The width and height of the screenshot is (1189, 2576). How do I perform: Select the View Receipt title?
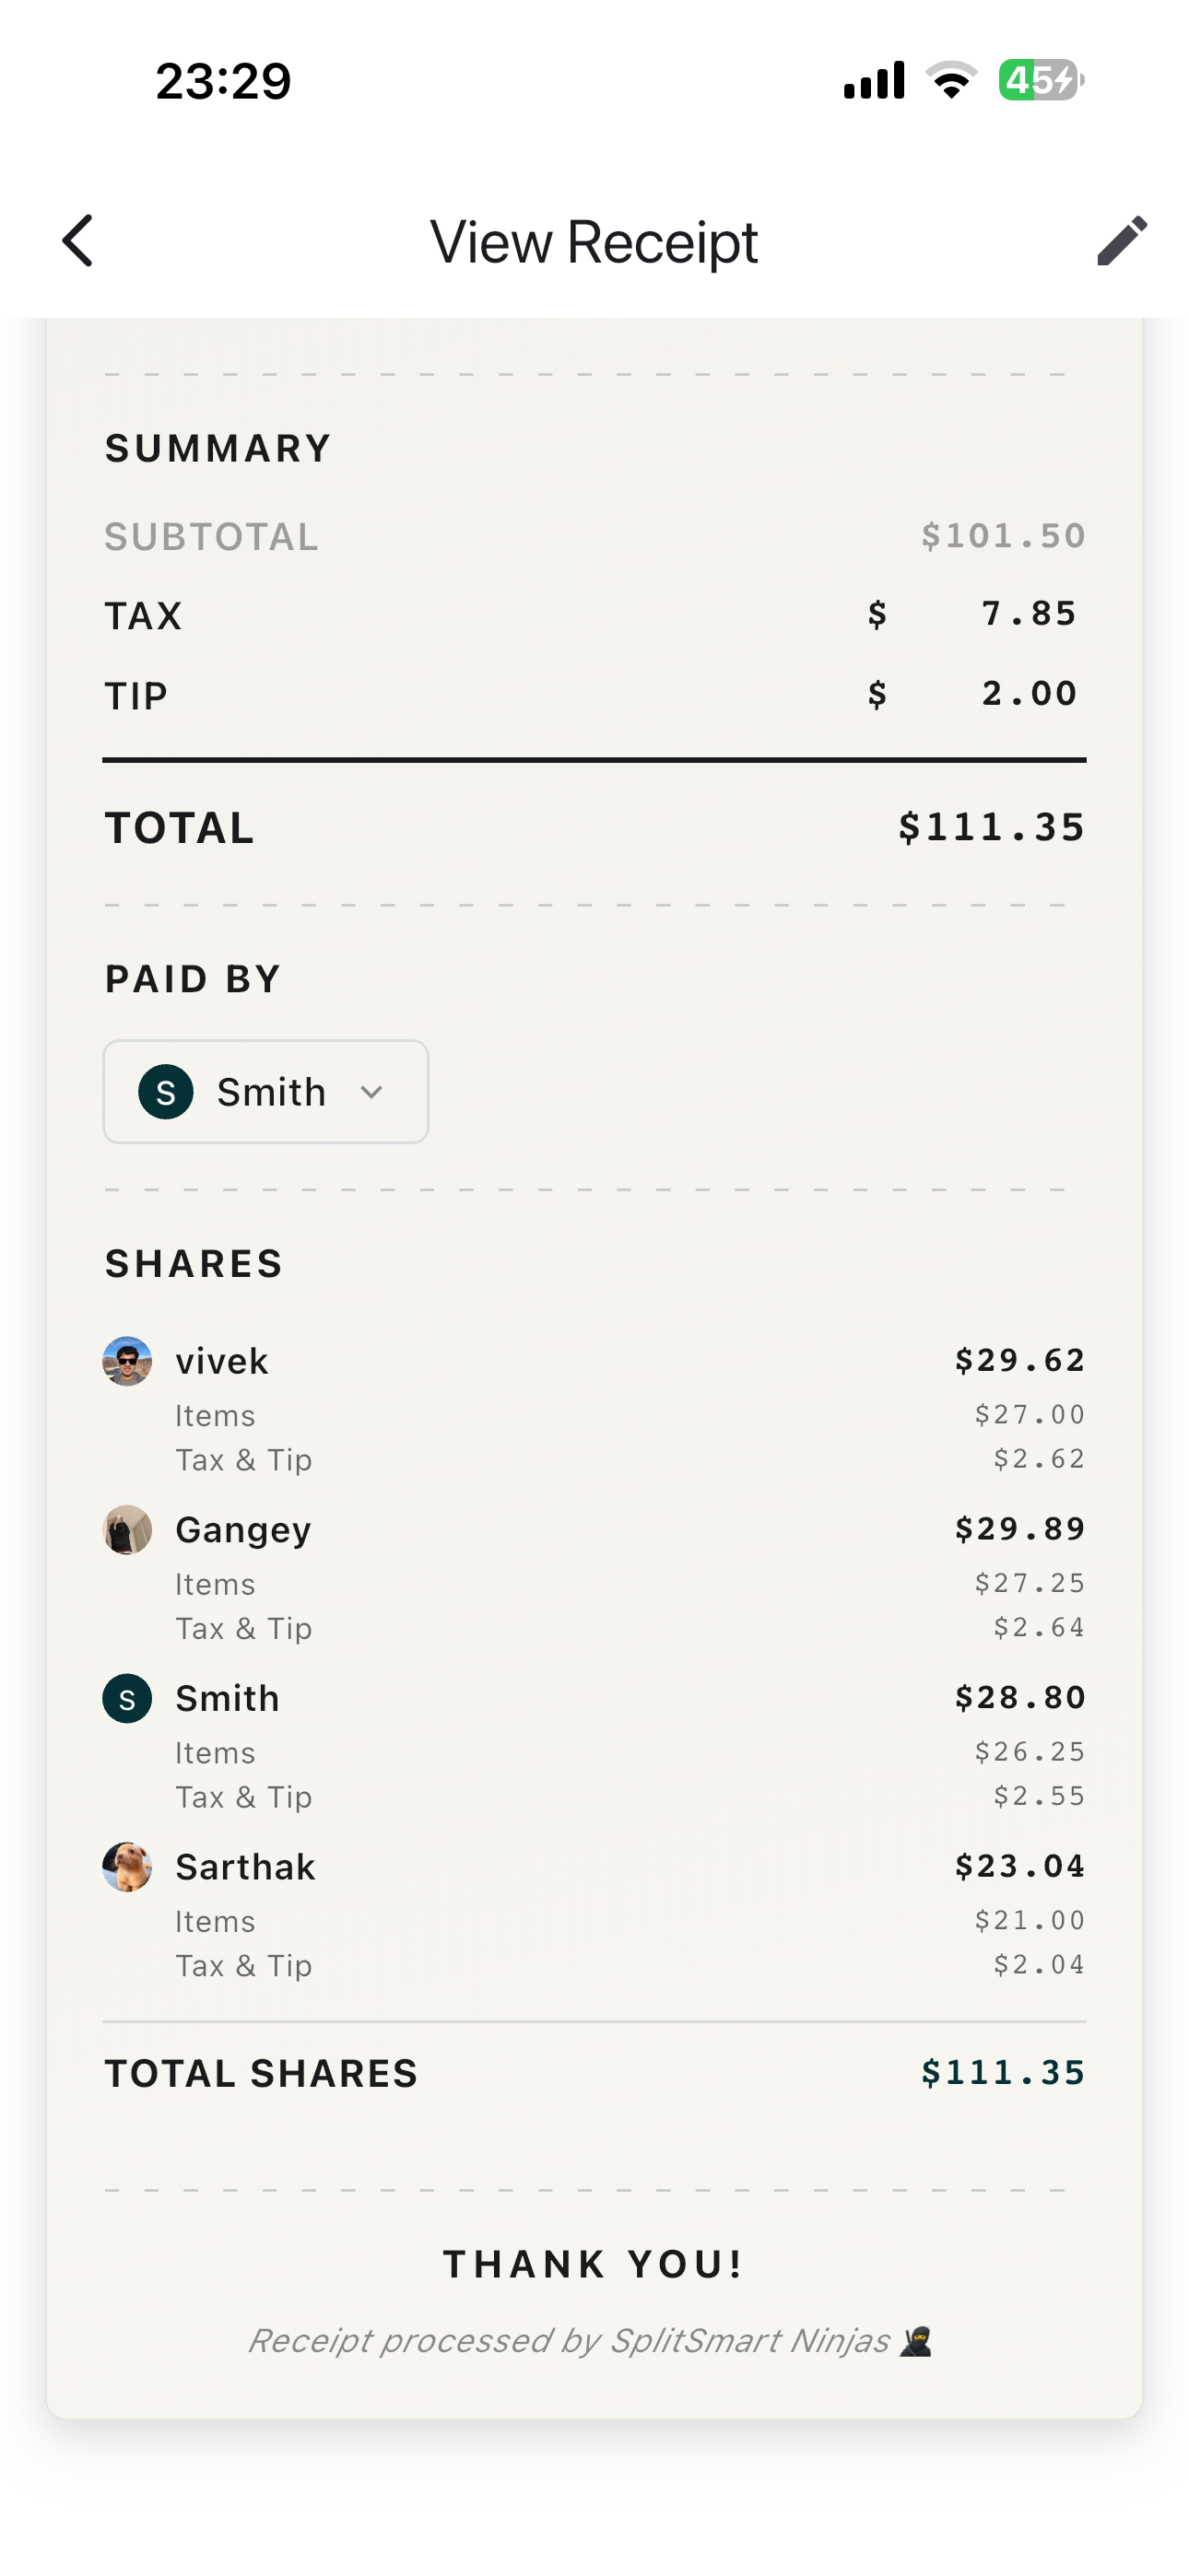(594, 240)
